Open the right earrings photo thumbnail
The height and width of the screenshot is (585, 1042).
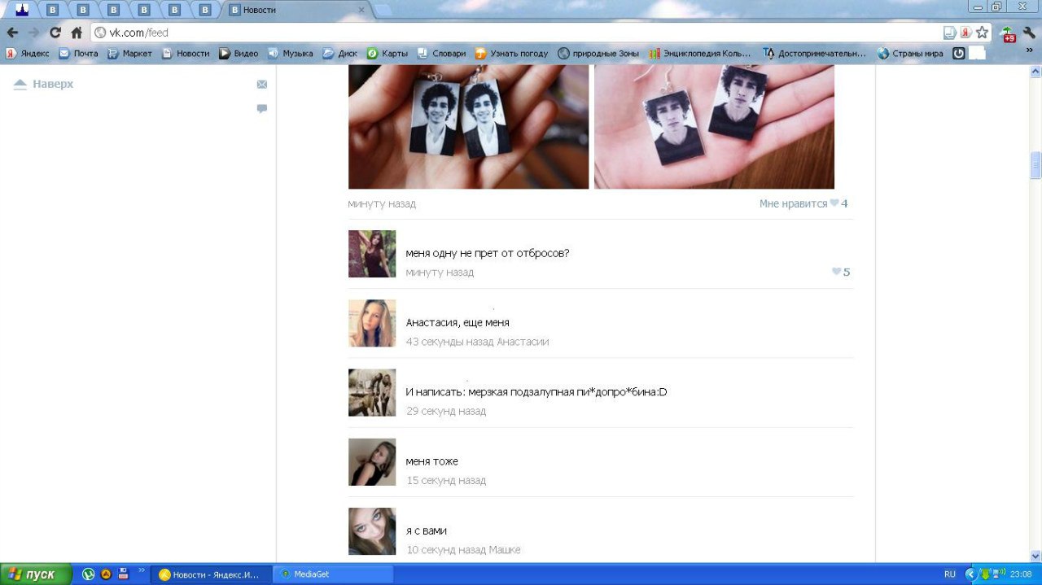pyautogui.click(x=714, y=127)
